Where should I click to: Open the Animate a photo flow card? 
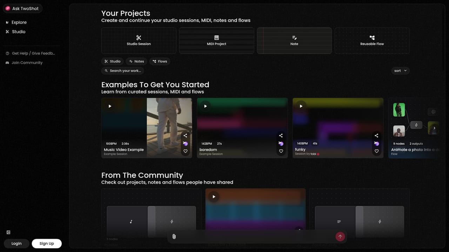coord(414,128)
